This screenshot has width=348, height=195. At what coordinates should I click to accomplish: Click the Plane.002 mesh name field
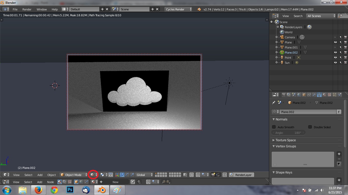[x=308, y=112]
